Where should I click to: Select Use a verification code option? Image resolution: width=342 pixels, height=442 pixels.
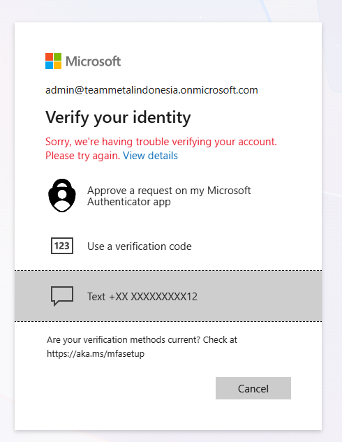click(x=168, y=246)
